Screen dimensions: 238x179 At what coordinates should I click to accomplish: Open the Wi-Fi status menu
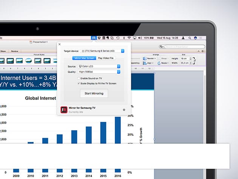129,38
